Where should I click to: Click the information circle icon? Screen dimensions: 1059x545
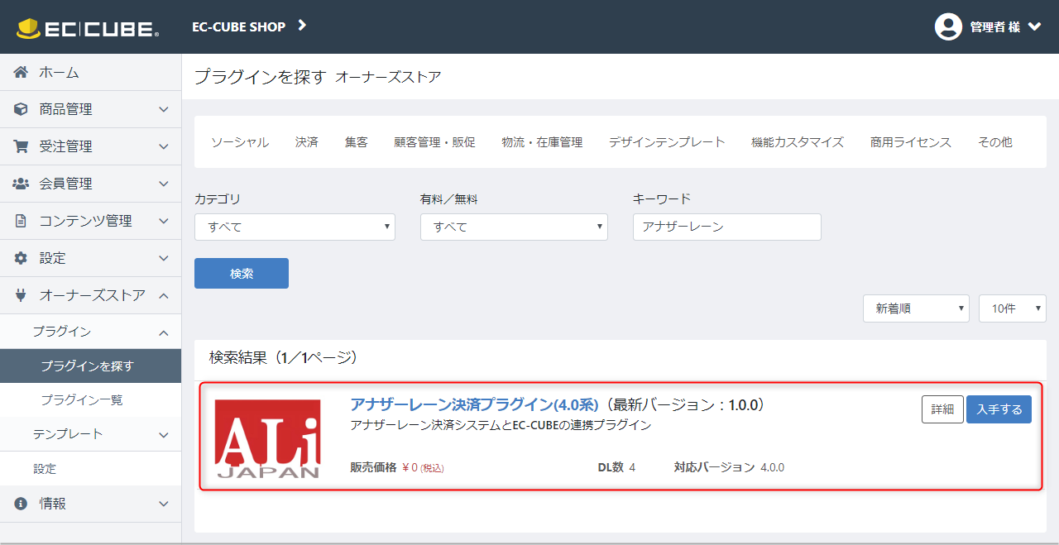[21, 504]
